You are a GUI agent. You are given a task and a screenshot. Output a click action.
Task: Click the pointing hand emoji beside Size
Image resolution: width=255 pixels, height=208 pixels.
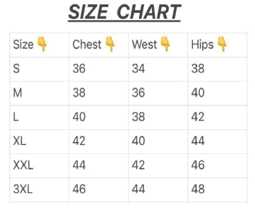click(x=41, y=44)
